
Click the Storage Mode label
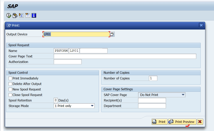point(19,106)
